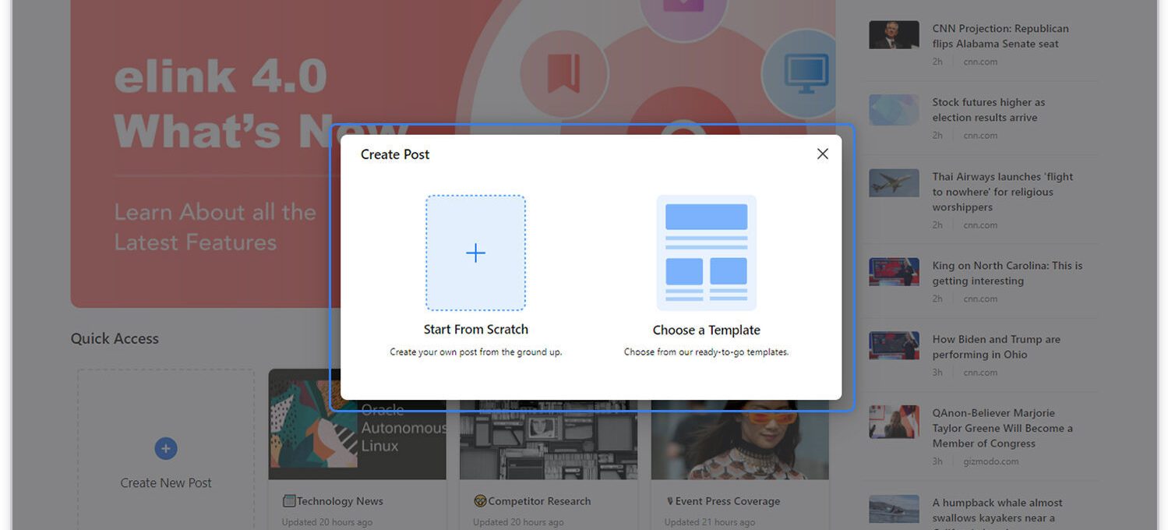Click the Technology News card title
Viewport: 1168px width, 530px height.
tap(340, 501)
